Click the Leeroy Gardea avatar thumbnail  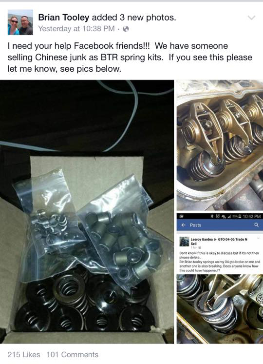point(184,242)
